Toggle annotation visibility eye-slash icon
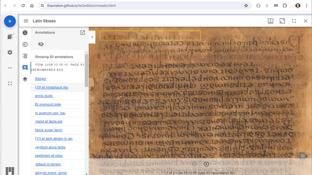This screenshot has height=175, width=312. (41, 44)
